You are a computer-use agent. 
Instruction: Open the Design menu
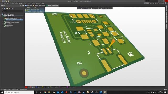point(20,3)
